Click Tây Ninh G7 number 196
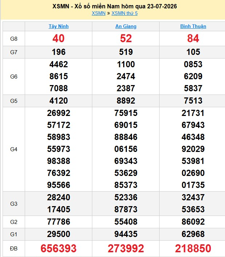 coord(59,52)
